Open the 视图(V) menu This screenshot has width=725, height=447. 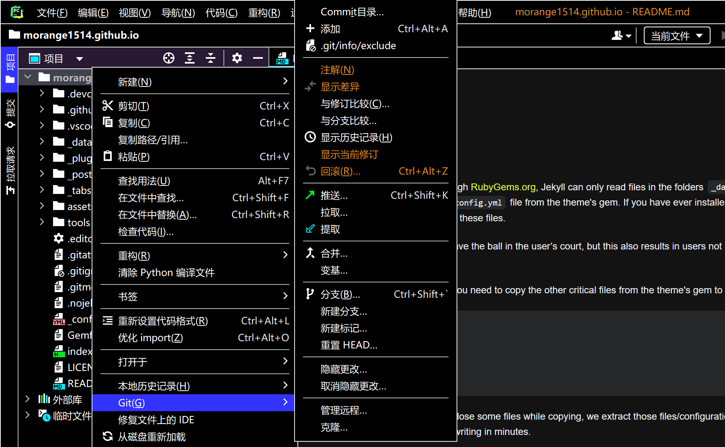135,12
